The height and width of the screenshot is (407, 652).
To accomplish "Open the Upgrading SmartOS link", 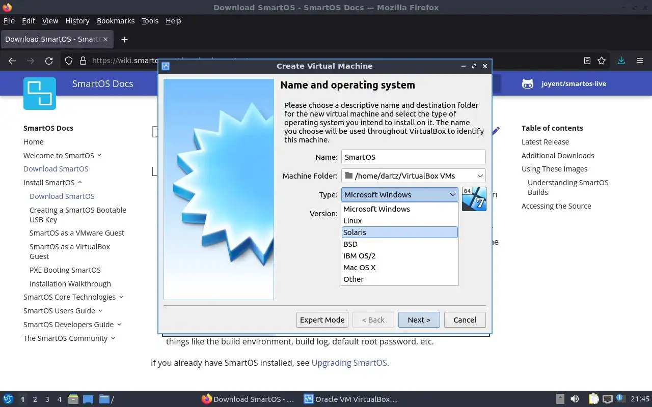I will point(349,363).
